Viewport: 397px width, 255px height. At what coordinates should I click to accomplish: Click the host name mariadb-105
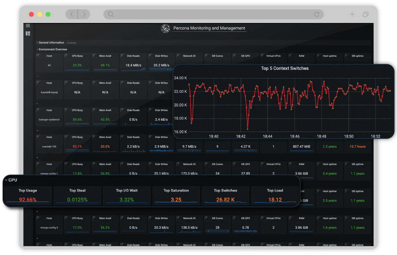[x=49, y=146]
